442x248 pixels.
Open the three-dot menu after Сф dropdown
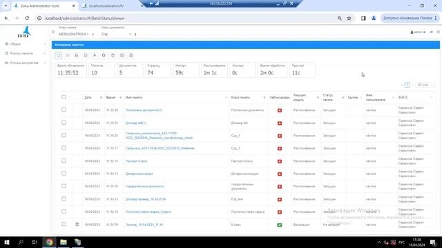pos(135,34)
